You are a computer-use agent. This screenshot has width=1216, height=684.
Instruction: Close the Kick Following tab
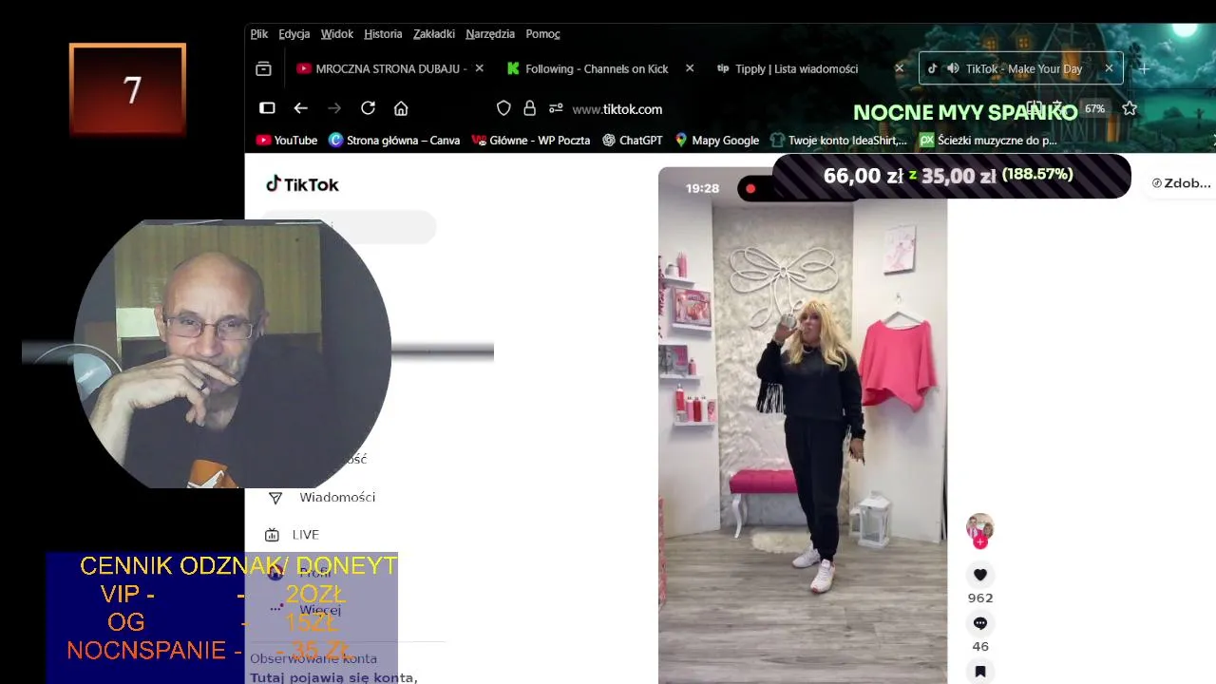click(x=690, y=68)
